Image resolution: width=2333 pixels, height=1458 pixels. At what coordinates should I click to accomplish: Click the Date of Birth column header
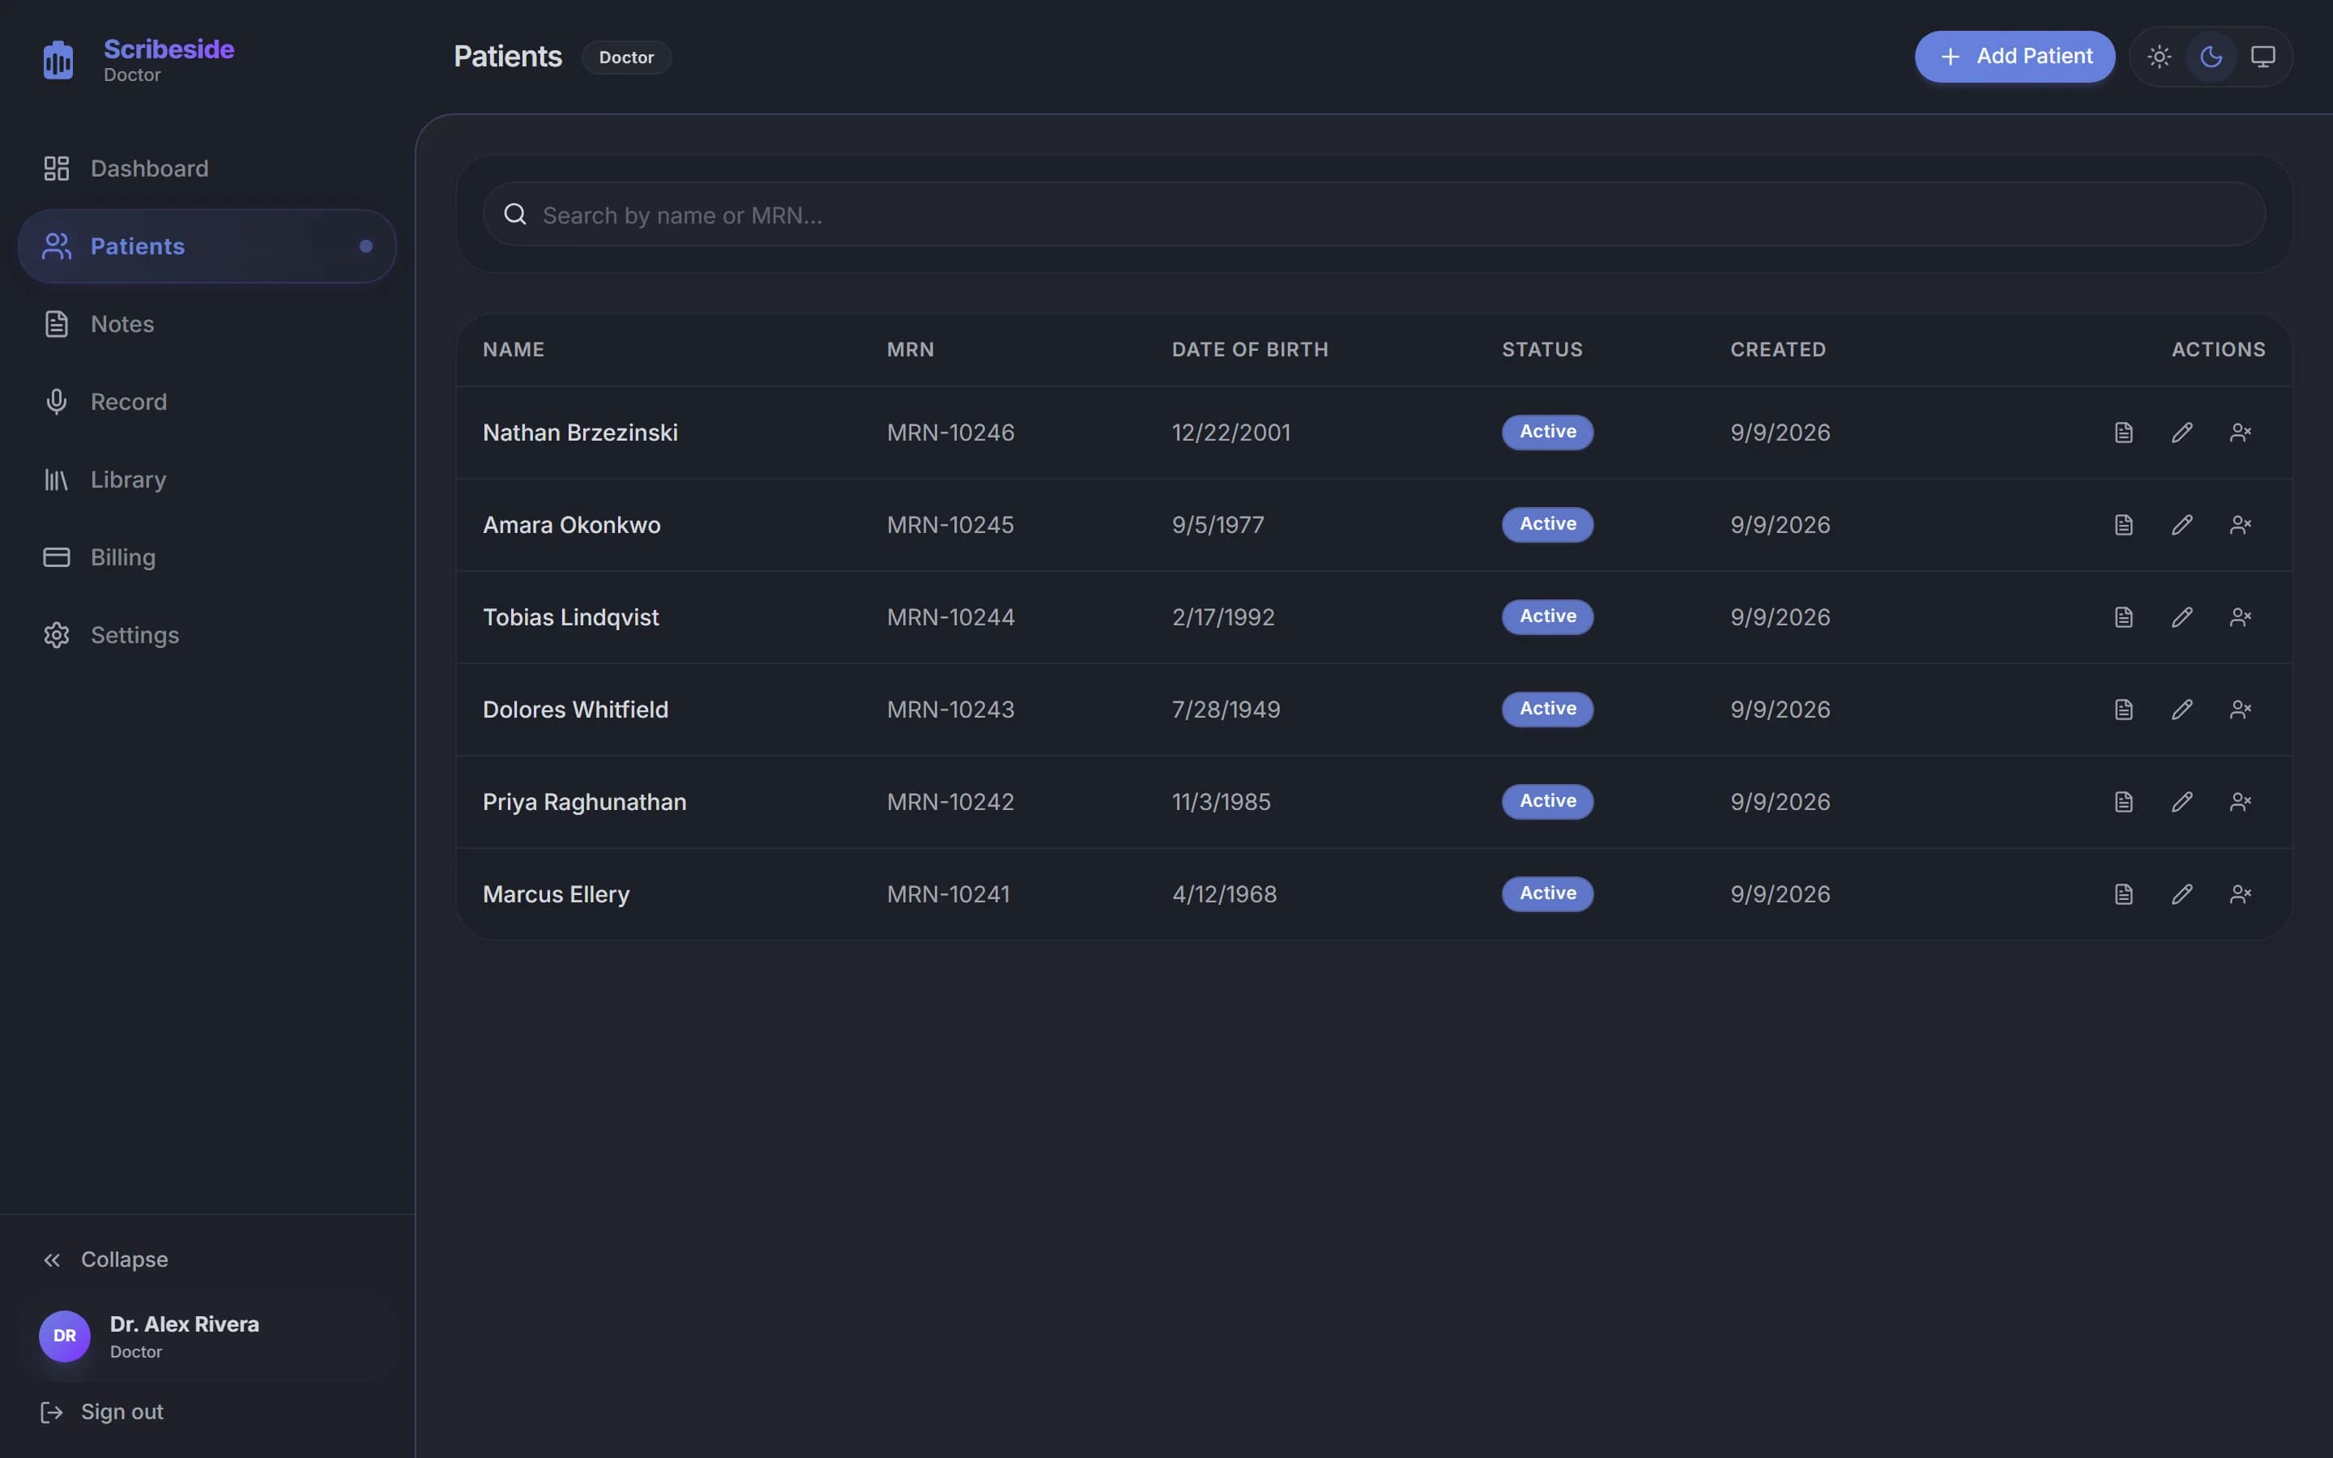click(1251, 349)
